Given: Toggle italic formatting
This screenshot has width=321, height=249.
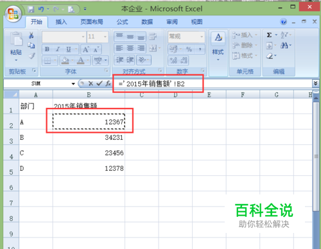Looking at the screenshot, I should pos(58,49).
